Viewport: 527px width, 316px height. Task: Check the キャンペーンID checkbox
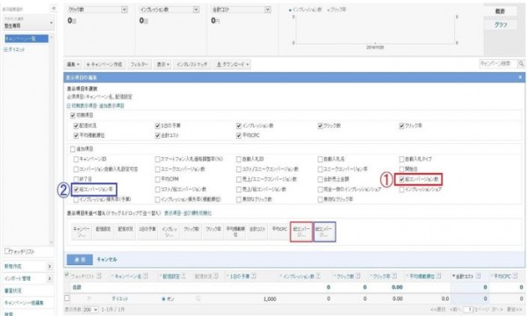(x=76, y=159)
